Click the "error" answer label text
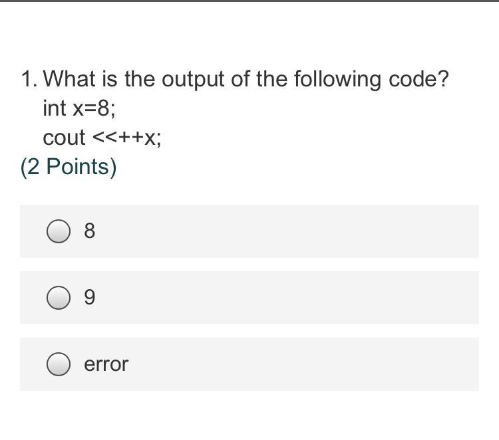Viewport: 499px width, 440px height. [x=106, y=364]
